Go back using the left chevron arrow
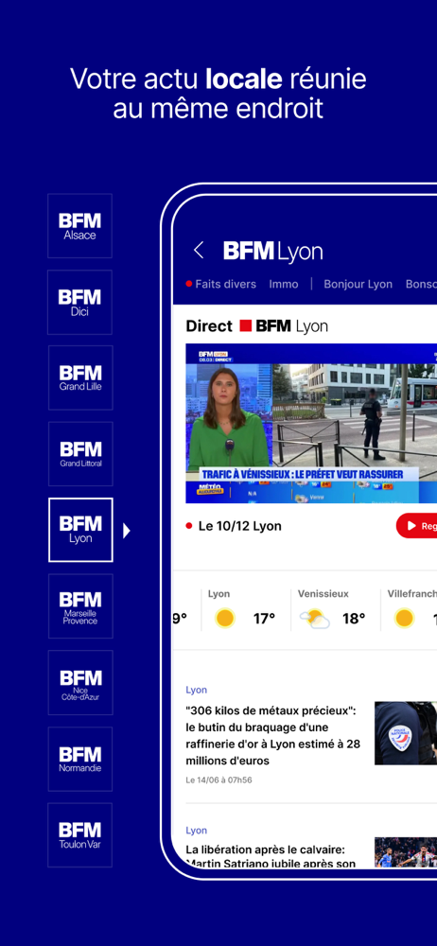Screen dimensions: 437x946 click(x=198, y=251)
